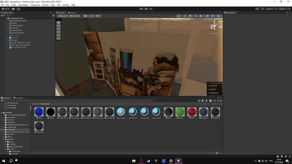
Task: Open the Layout dropdown
Action: (284, 9)
